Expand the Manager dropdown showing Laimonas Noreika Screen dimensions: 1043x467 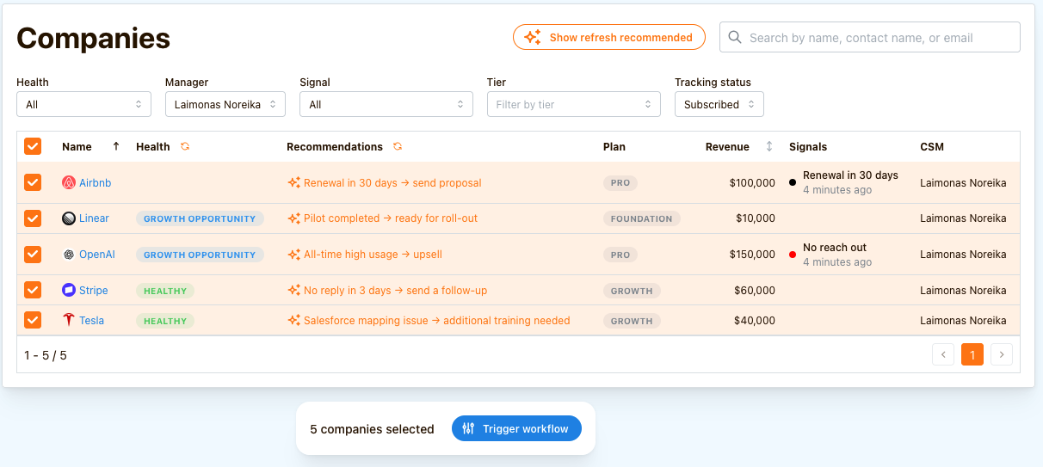(x=225, y=105)
